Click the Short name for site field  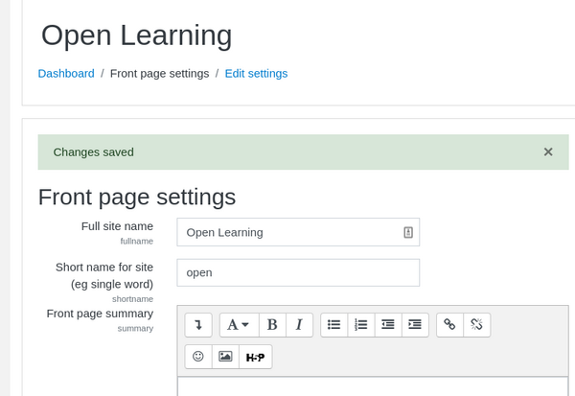pos(297,272)
